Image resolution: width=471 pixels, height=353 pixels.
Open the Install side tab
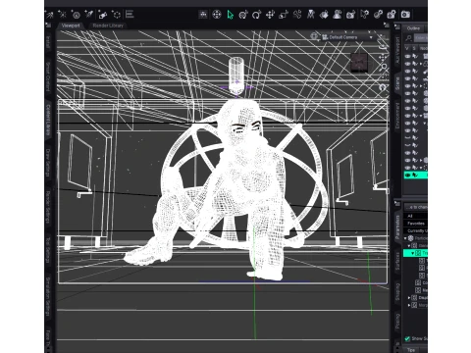[x=48, y=41]
